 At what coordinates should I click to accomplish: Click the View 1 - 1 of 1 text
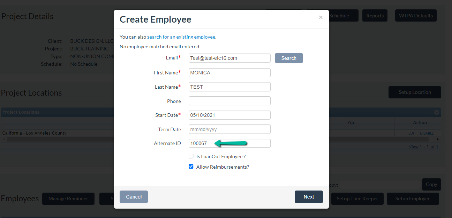click(423, 147)
